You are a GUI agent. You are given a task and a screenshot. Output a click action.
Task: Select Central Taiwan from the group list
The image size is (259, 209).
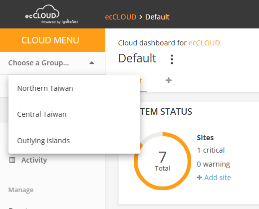(74, 114)
